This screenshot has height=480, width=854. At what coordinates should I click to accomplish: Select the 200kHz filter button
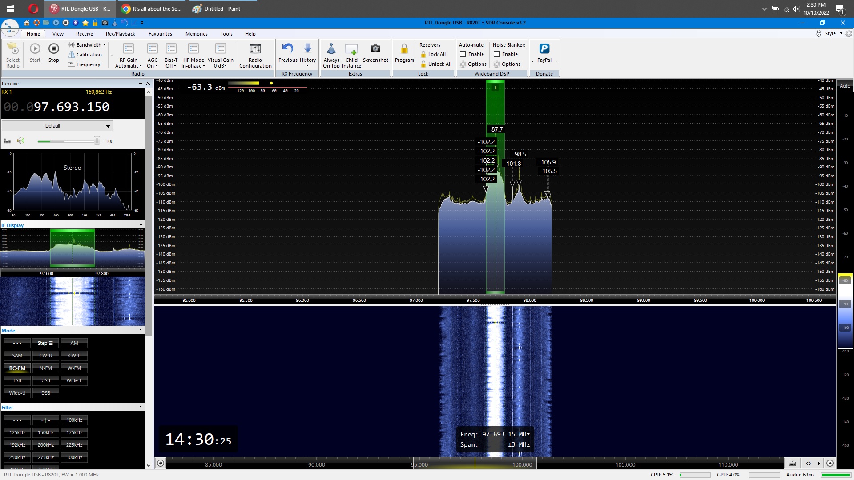[46, 445]
